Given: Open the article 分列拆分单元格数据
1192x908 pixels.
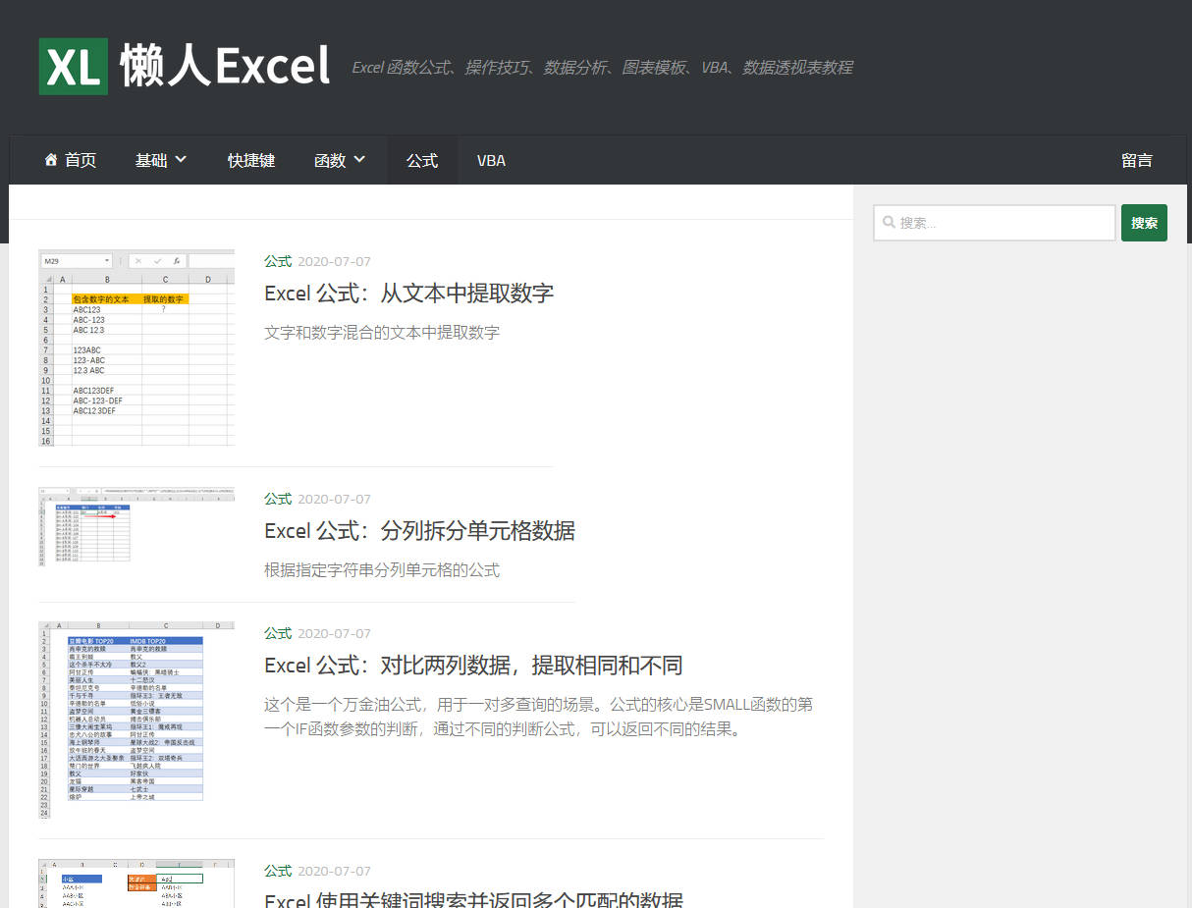Looking at the screenshot, I should pyautogui.click(x=419, y=531).
